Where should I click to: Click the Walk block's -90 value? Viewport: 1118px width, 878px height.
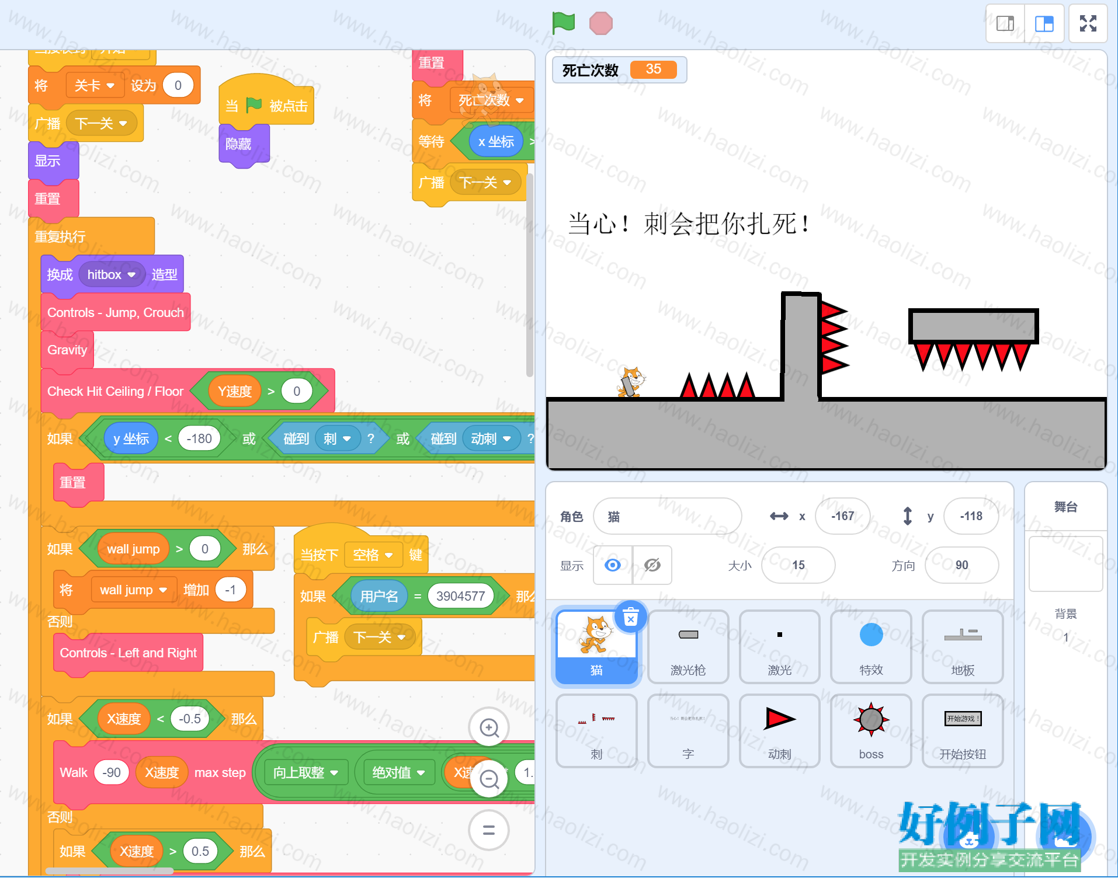click(112, 772)
